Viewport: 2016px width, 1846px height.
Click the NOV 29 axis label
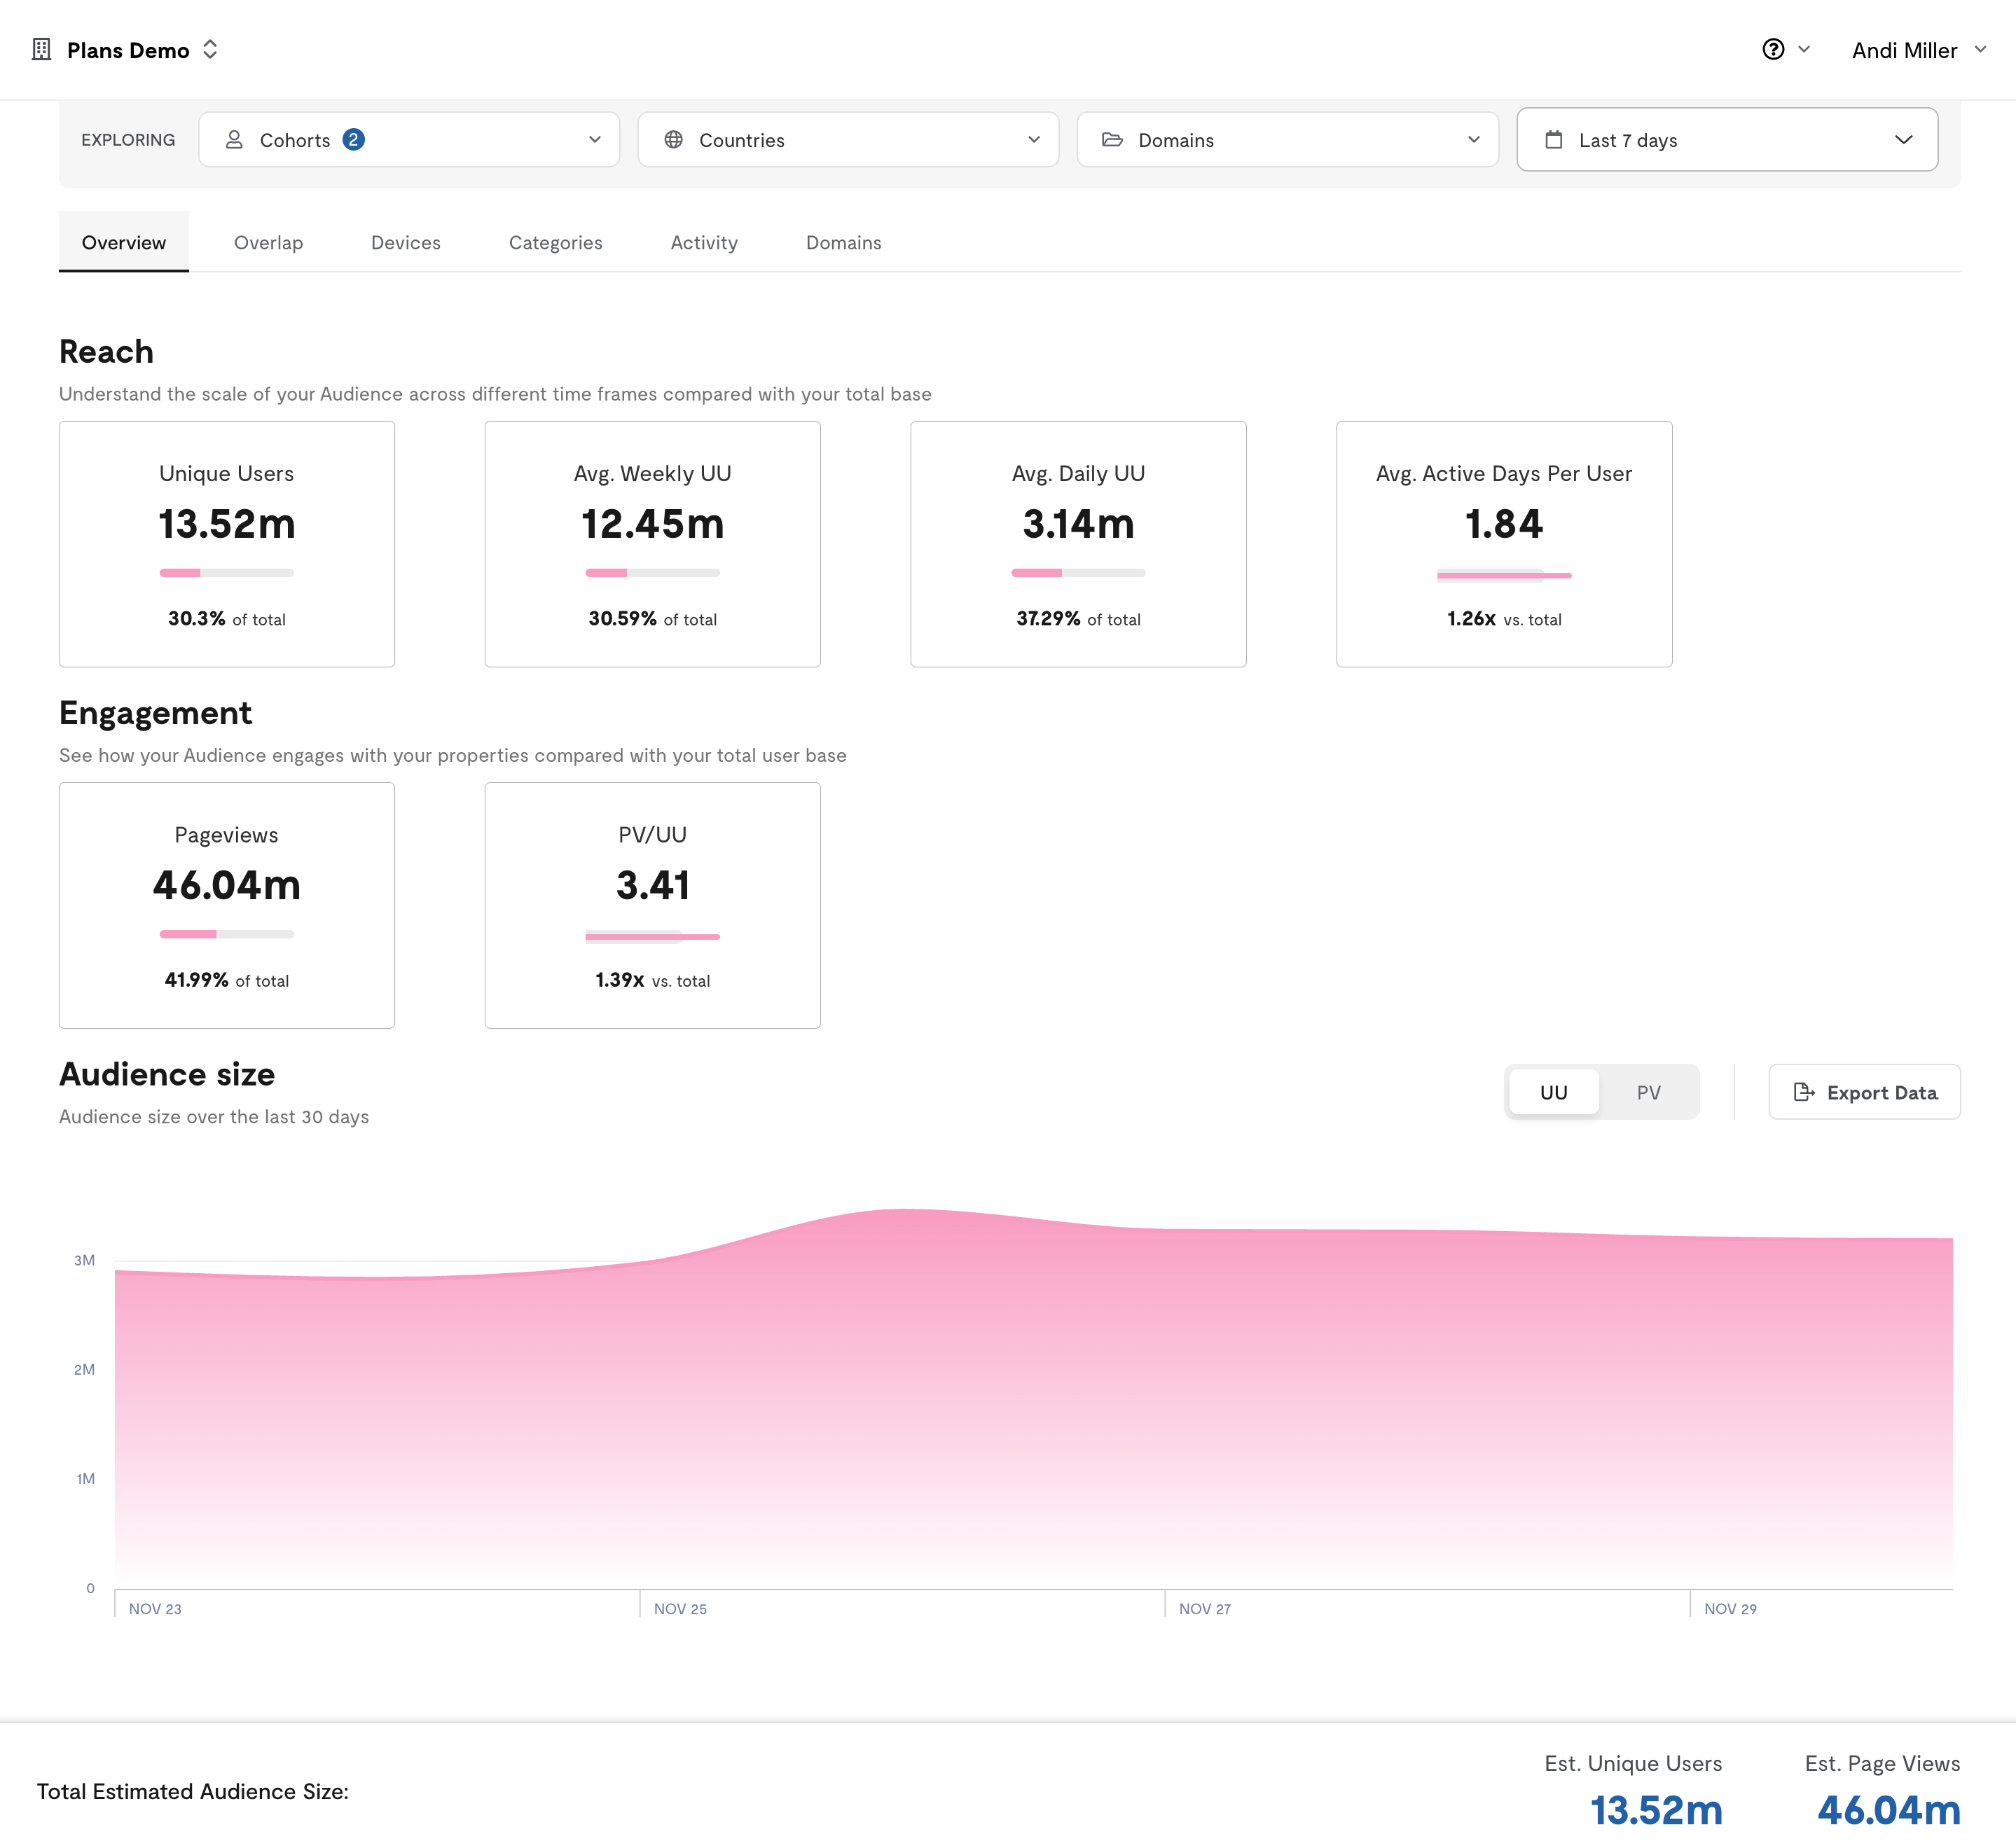[1730, 1609]
